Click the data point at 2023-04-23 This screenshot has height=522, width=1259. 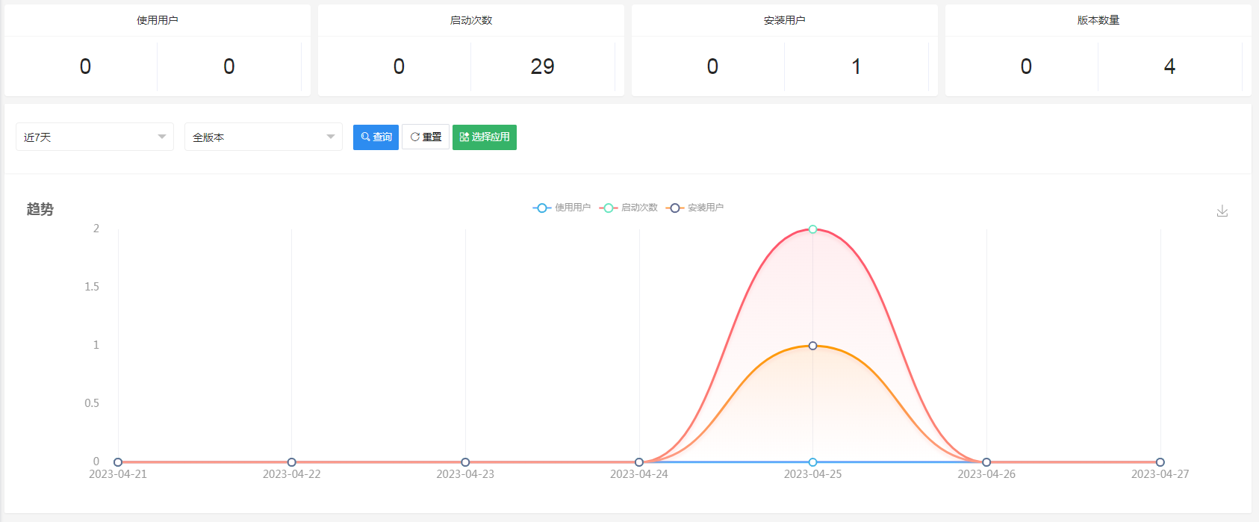click(465, 462)
